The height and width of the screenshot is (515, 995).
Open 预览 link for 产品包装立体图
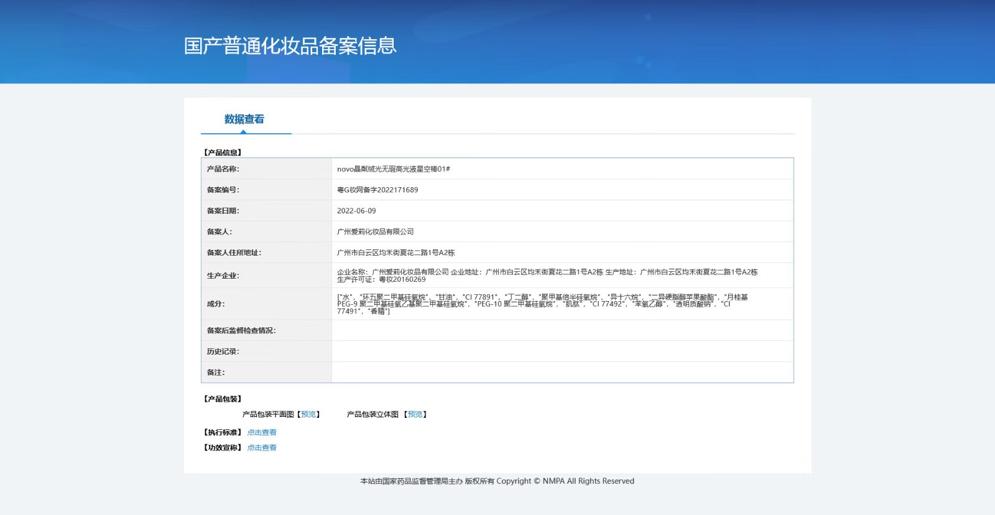point(415,414)
